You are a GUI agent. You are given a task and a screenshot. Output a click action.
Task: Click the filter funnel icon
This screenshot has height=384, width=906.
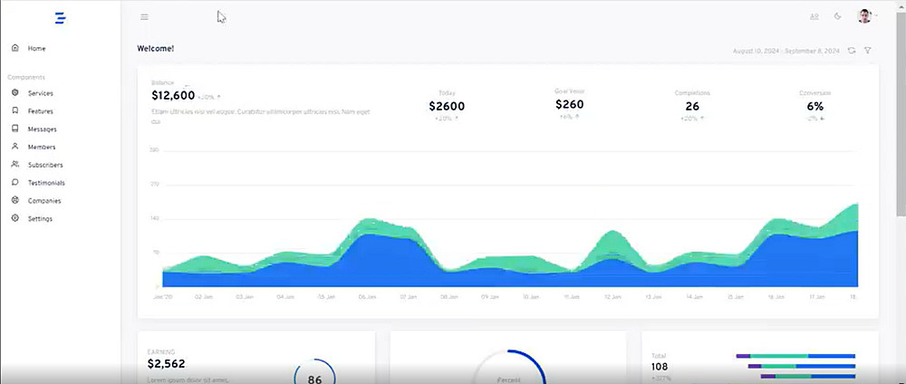[x=868, y=51]
